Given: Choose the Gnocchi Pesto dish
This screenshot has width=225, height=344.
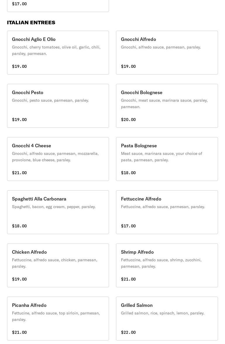Looking at the screenshot, I should pos(58,106).
